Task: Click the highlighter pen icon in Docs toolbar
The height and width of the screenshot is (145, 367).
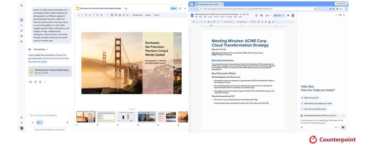Action: click(273, 22)
